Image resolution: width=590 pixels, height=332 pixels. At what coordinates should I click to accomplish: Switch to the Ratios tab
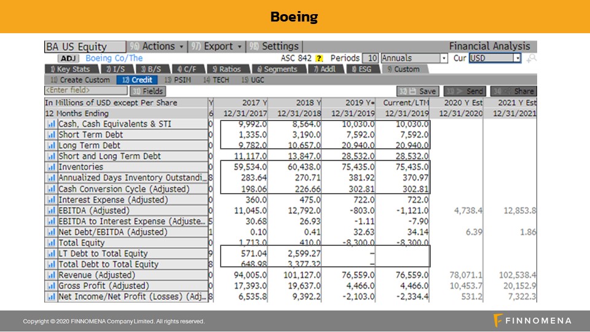coord(226,69)
